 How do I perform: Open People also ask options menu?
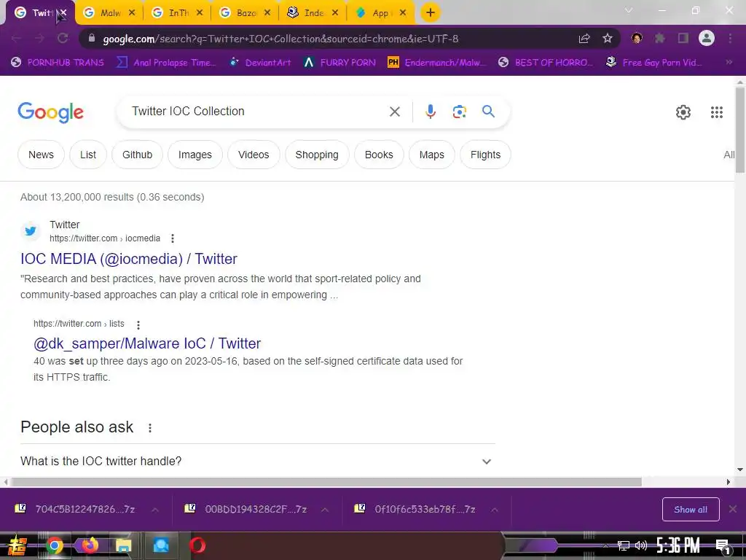(150, 427)
